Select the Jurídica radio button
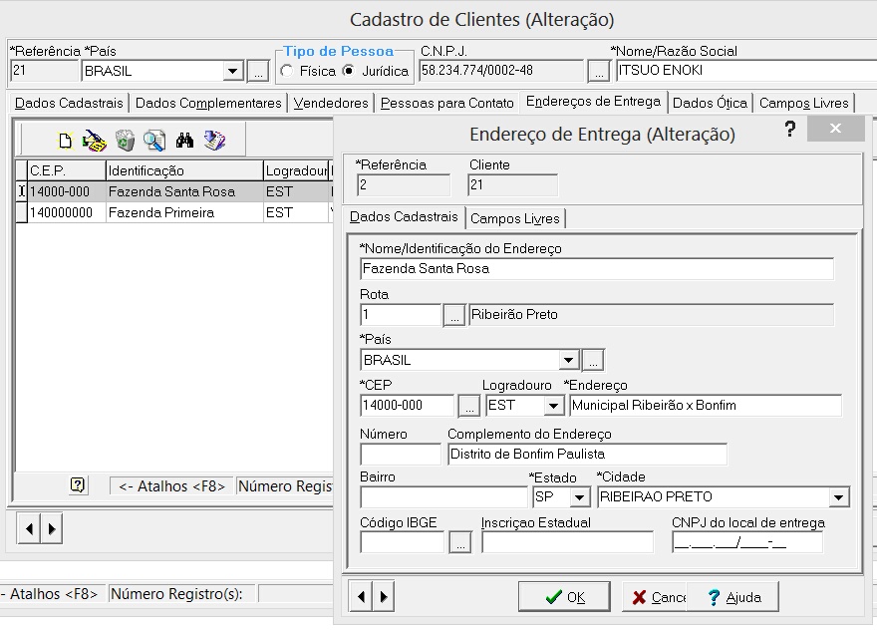Image resolution: width=877 pixels, height=630 pixels. coord(349,71)
